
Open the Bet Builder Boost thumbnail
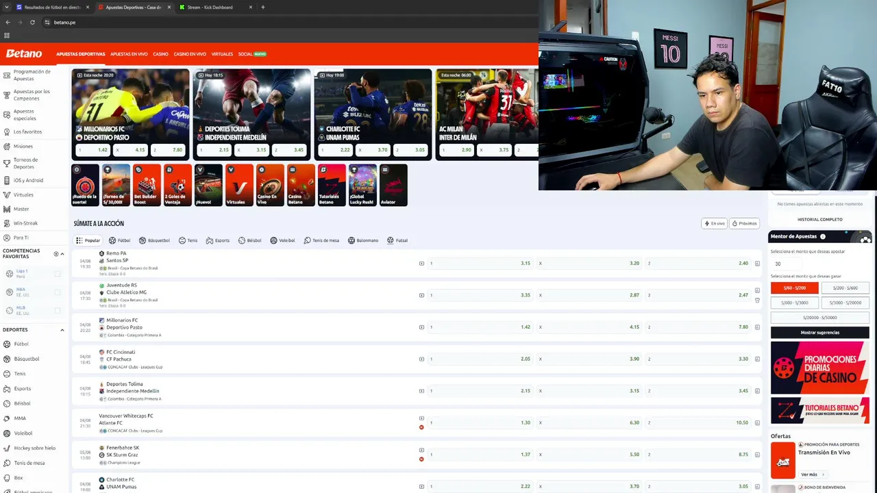pyautogui.click(x=147, y=185)
